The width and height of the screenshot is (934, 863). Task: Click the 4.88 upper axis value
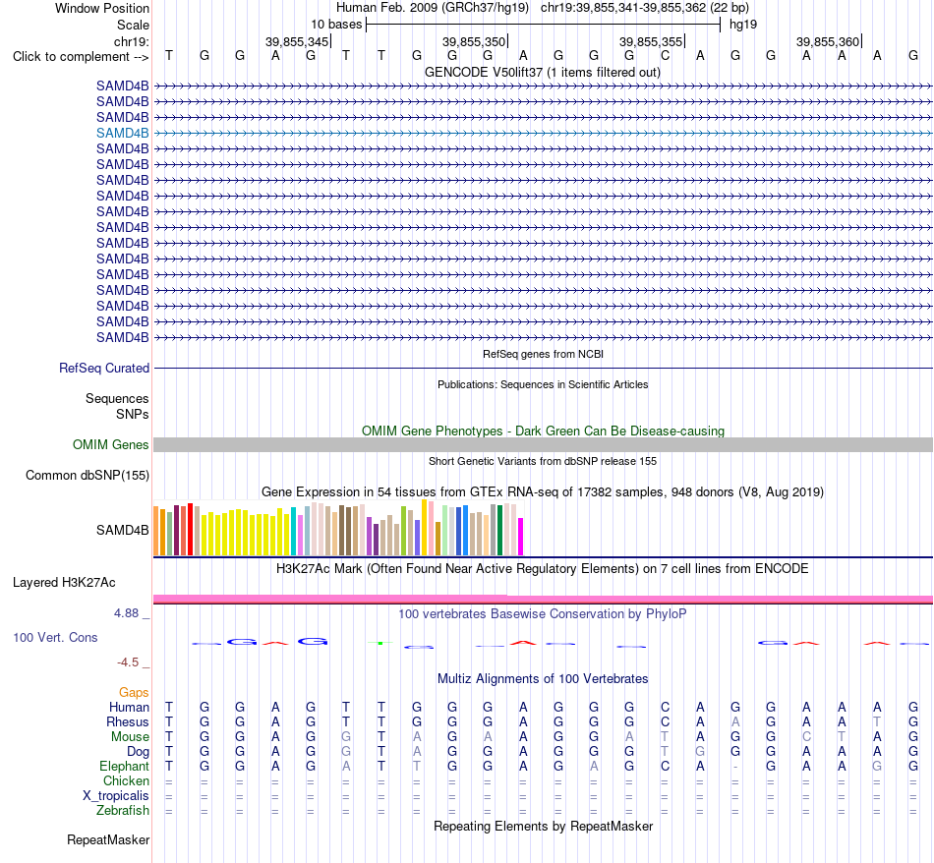pyautogui.click(x=126, y=613)
